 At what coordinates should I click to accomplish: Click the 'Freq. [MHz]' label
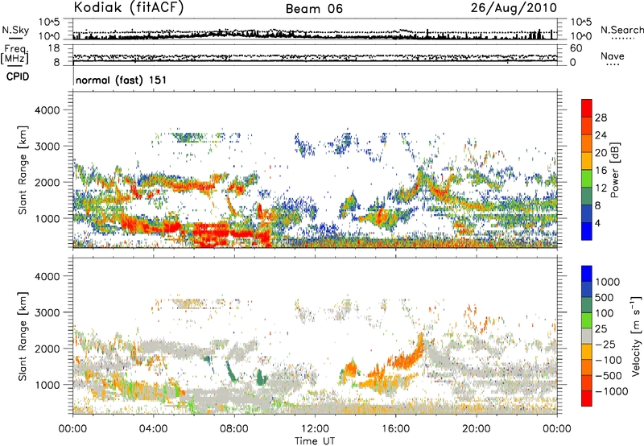point(14,55)
